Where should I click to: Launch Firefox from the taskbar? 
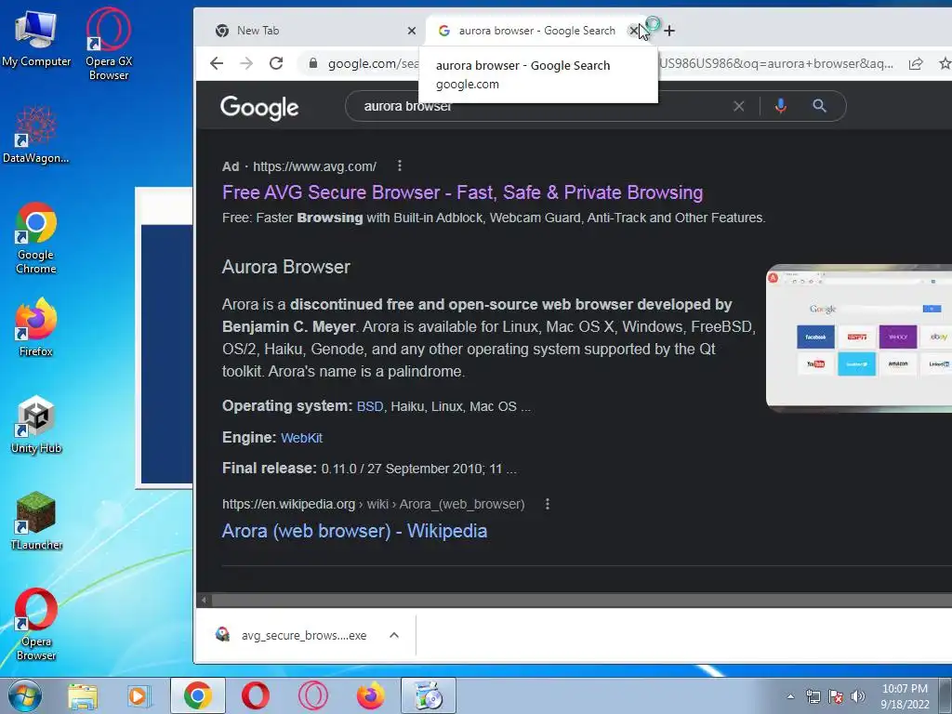[x=370, y=695]
